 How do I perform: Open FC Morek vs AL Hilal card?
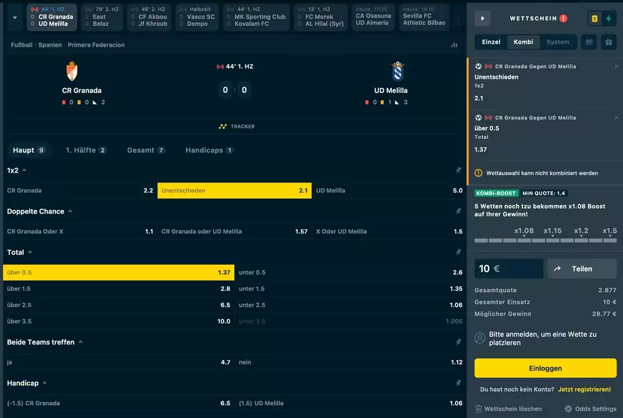coord(320,17)
